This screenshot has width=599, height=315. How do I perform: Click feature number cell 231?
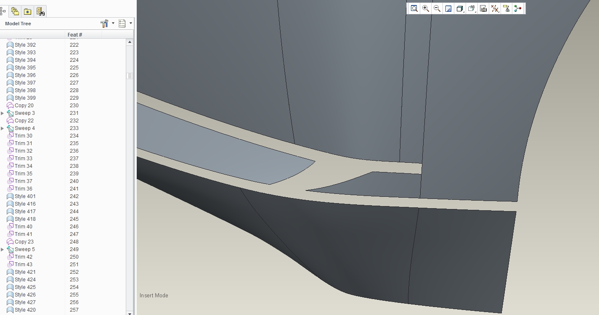[x=74, y=113]
